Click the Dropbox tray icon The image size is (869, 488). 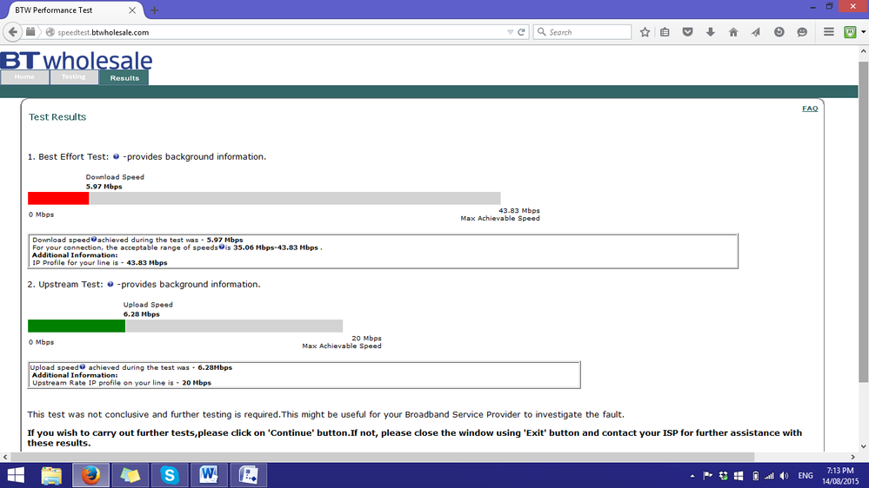tap(723, 476)
